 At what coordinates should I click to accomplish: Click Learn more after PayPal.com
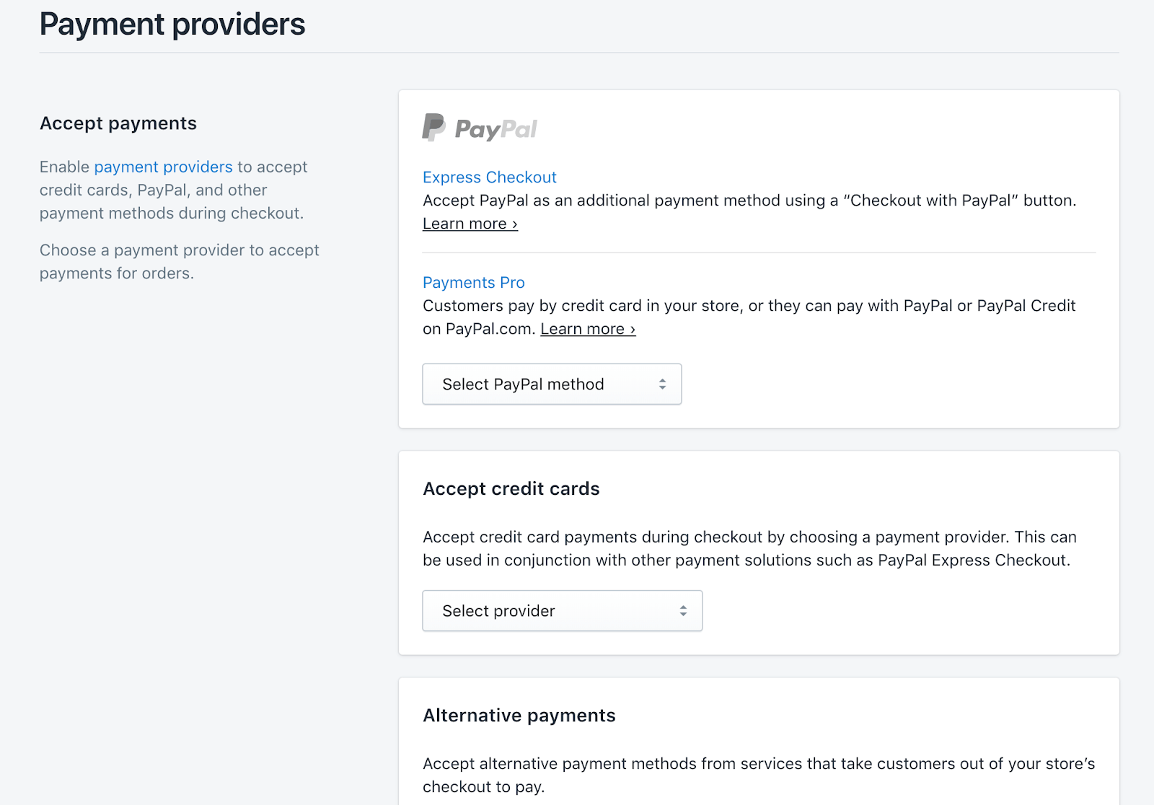(x=587, y=329)
